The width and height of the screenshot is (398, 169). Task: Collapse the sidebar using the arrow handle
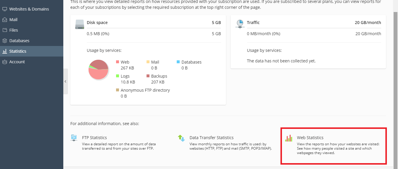pyautogui.click(x=66, y=81)
